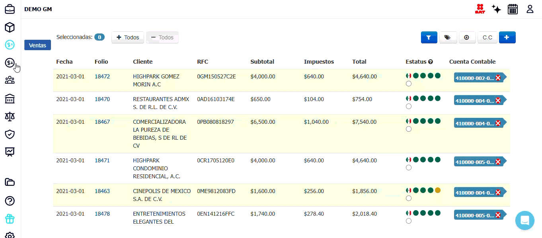Viewport: 542px width, 238px height.
Task: Remove cuenta contable tag on folio 18467 row
Action: coord(498,123)
